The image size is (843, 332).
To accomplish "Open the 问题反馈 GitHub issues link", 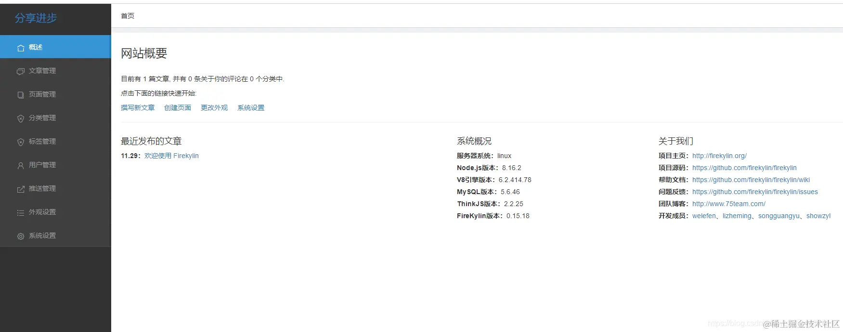I will coord(755,192).
